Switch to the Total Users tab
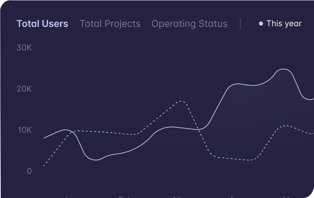This screenshot has width=314, height=198. (42, 24)
